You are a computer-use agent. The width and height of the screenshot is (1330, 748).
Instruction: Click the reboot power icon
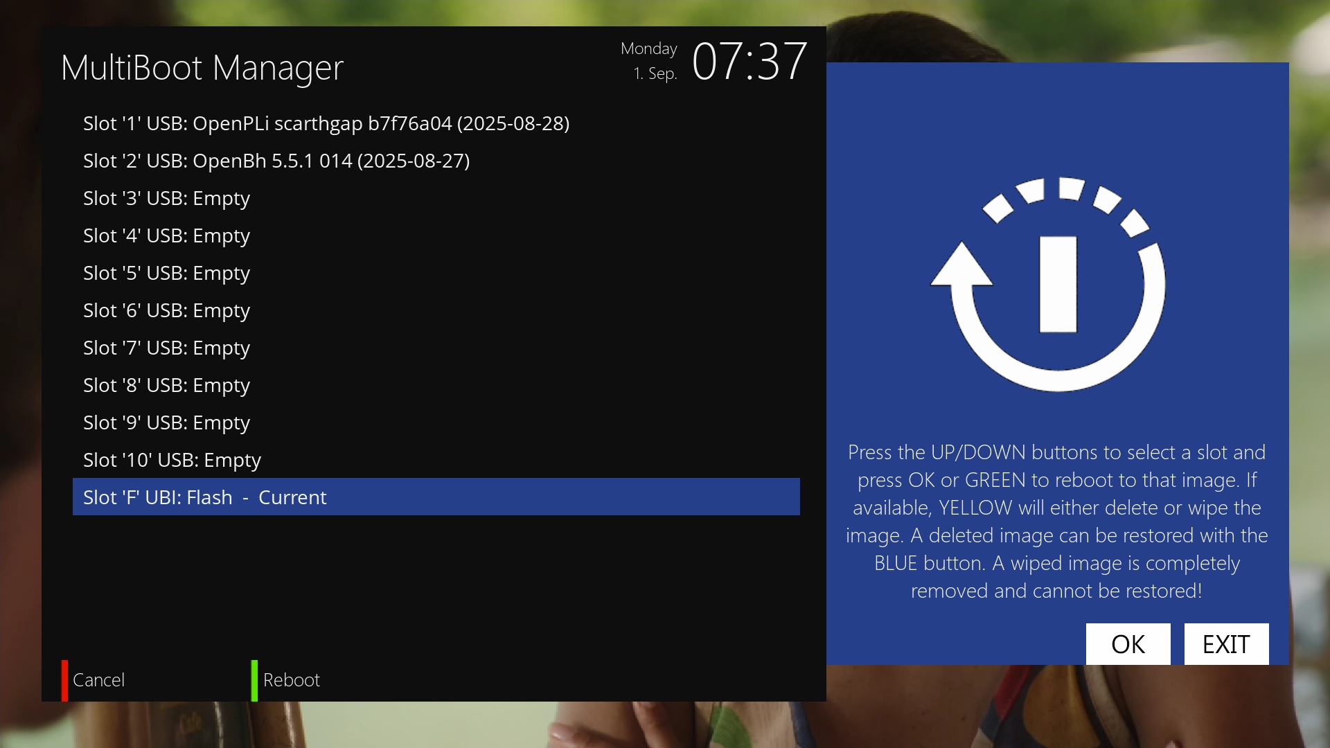click(x=1048, y=284)
